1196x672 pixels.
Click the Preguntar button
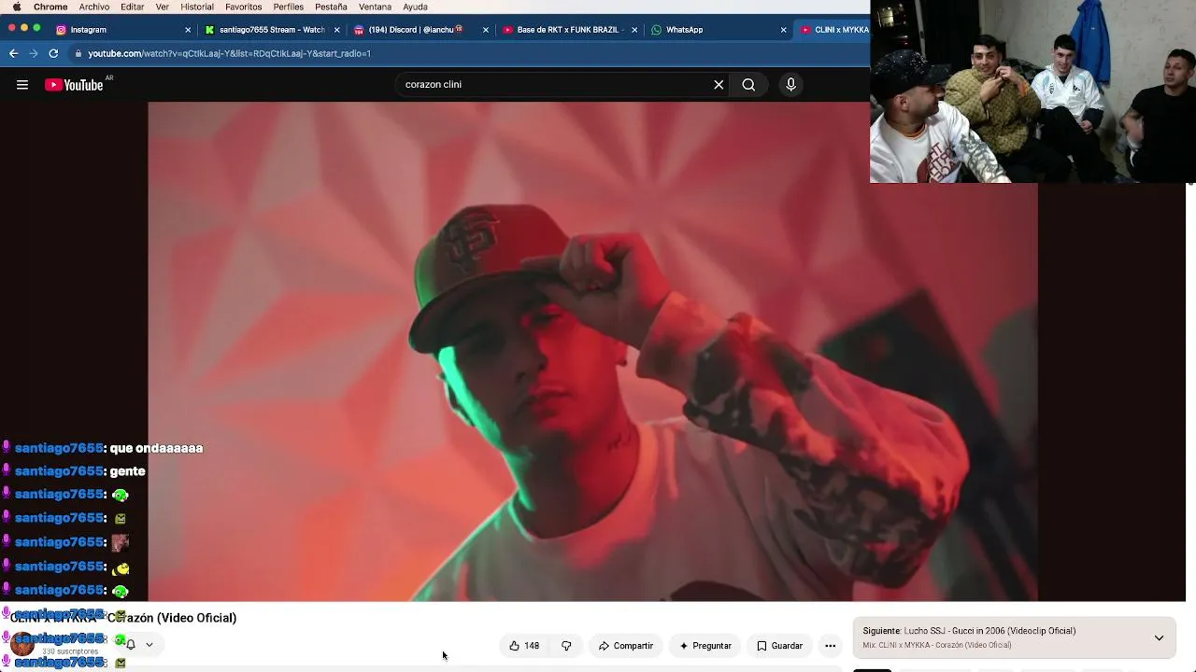[705, 646]
